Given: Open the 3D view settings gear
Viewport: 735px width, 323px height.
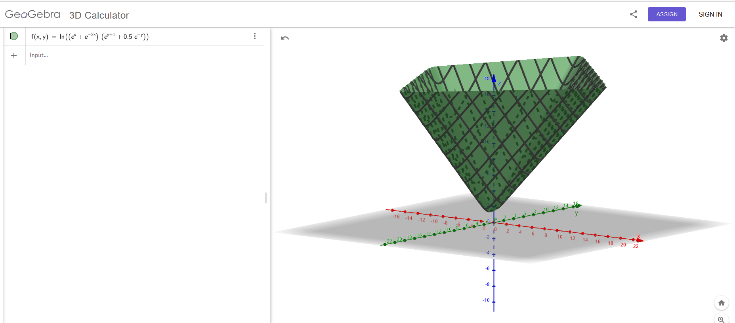Looking at the screenshot, I should 724,38.
